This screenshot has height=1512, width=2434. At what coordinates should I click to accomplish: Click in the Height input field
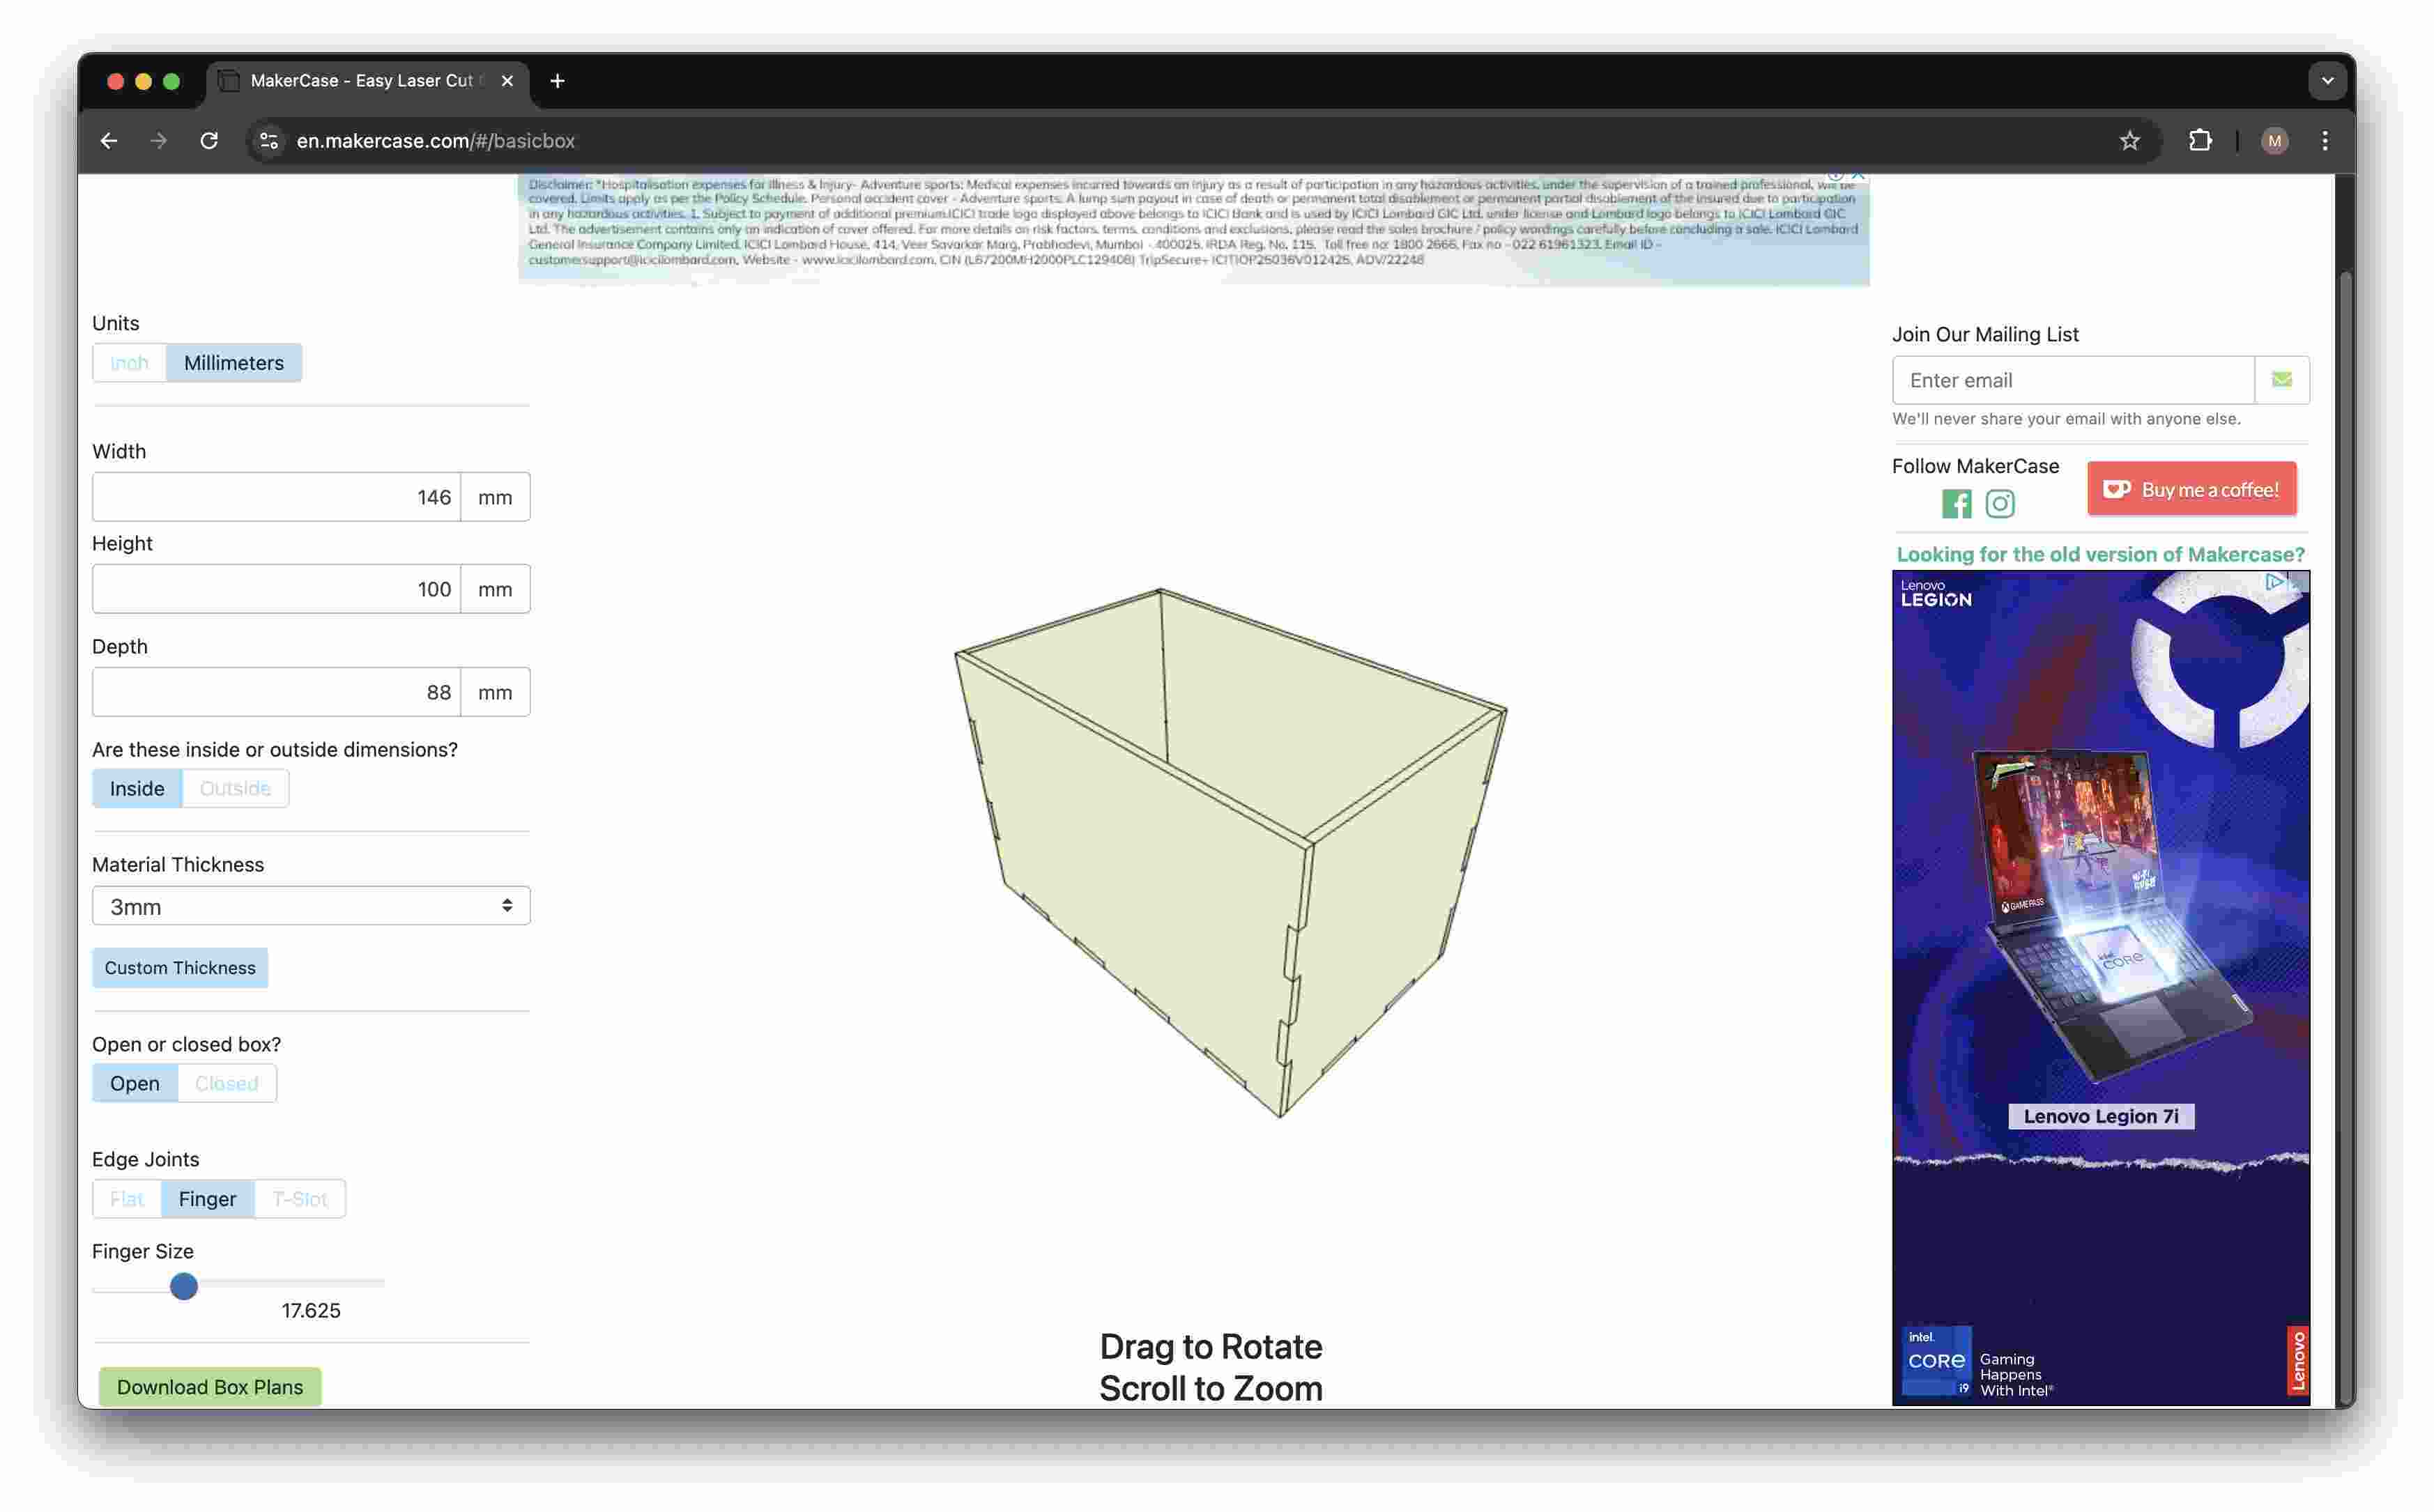pyautogui.click(x=277, y=589)
